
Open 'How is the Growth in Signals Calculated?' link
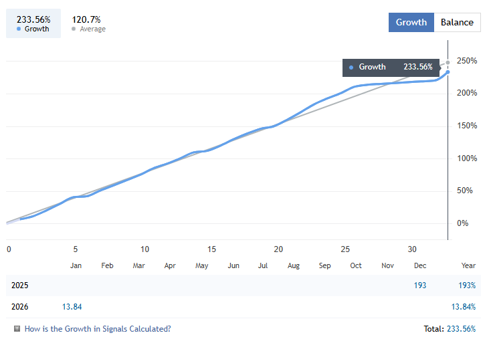[x=98, y=329]
